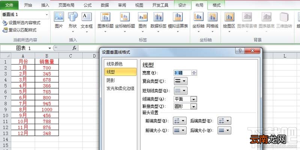
Task: Click the 宽度 width spinner arrows
Action: pos(194,73)
